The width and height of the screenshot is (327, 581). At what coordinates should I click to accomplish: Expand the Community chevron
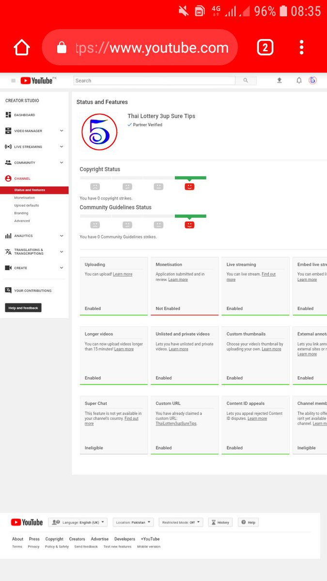pos(62,163)
